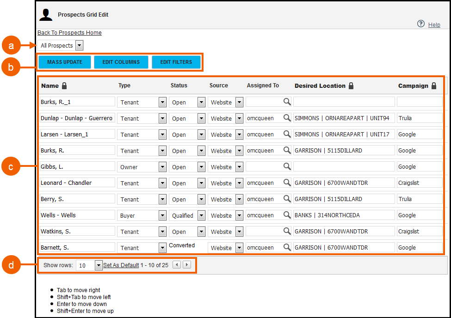The height and width of the screenshot is (318, 451).
Task: Go to the next page of rows
Action: (187, 264)
